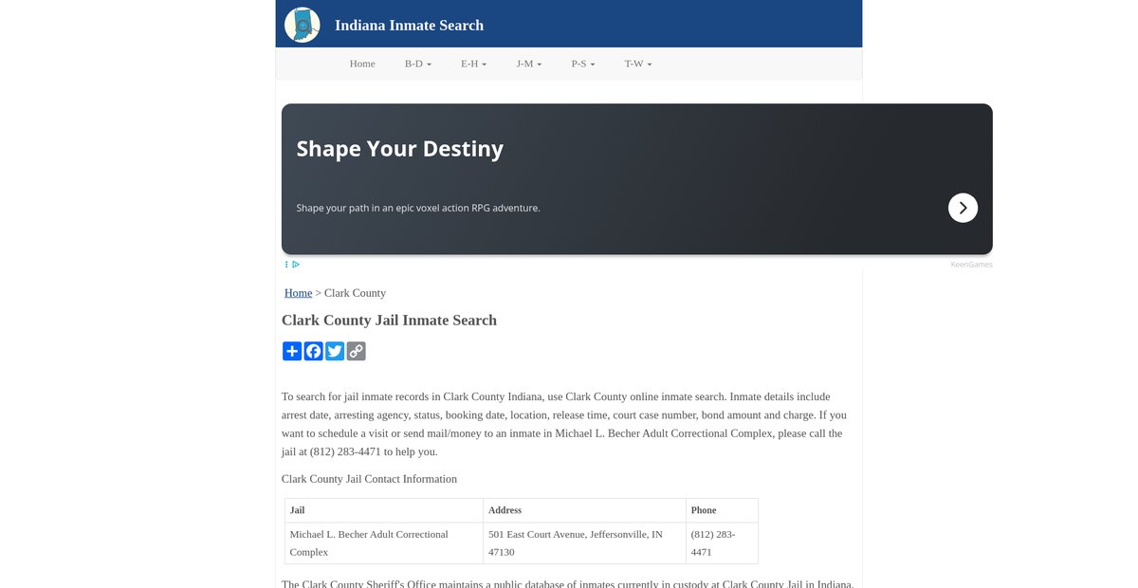1138x588 pixels.
Task: Select Clark County Jail Contact Information text
Action: click(369, 479)
